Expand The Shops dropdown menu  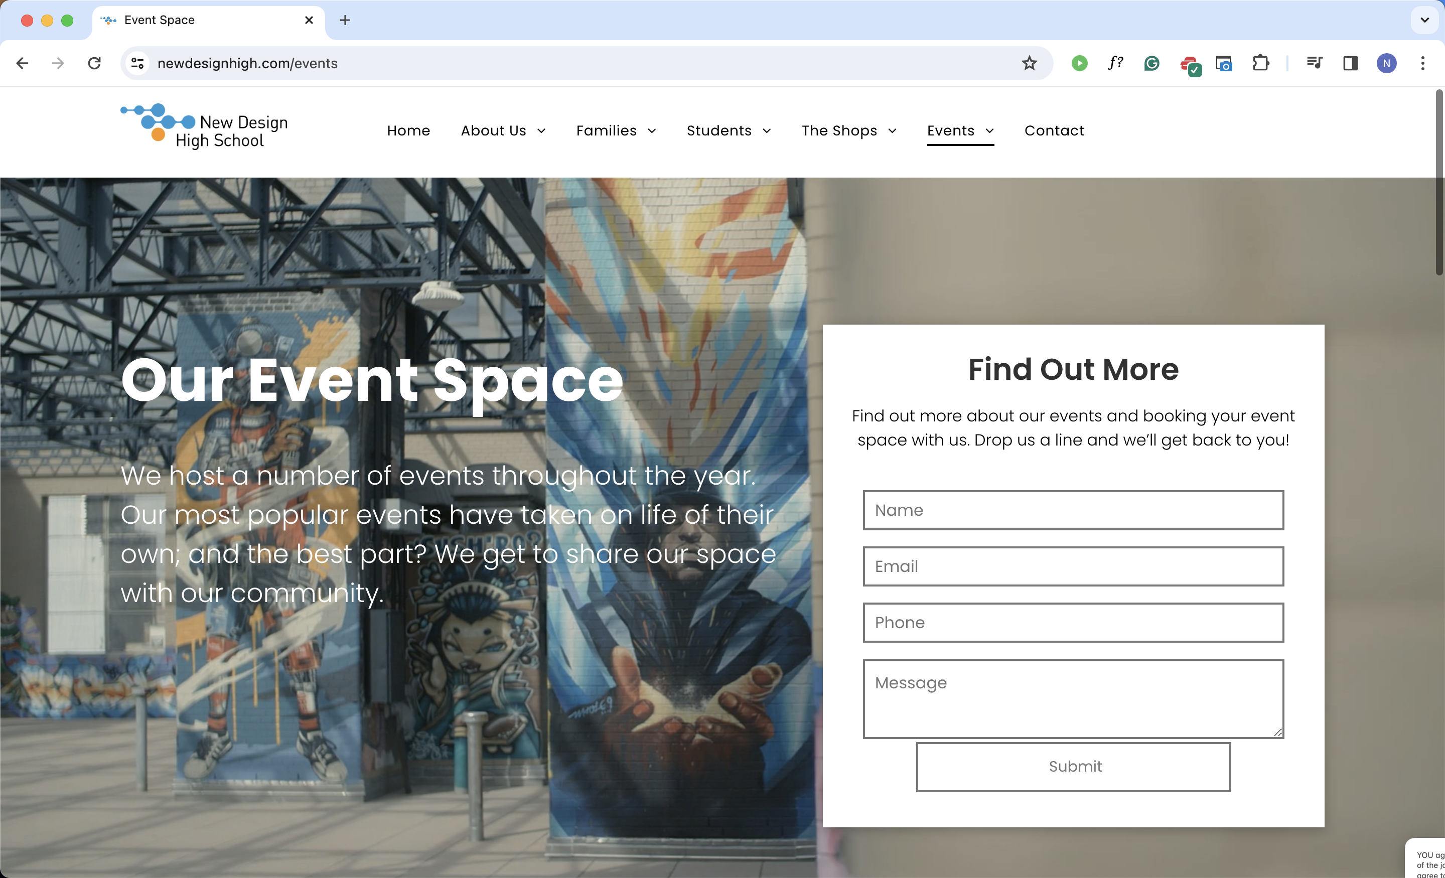(x=848, y=130)
